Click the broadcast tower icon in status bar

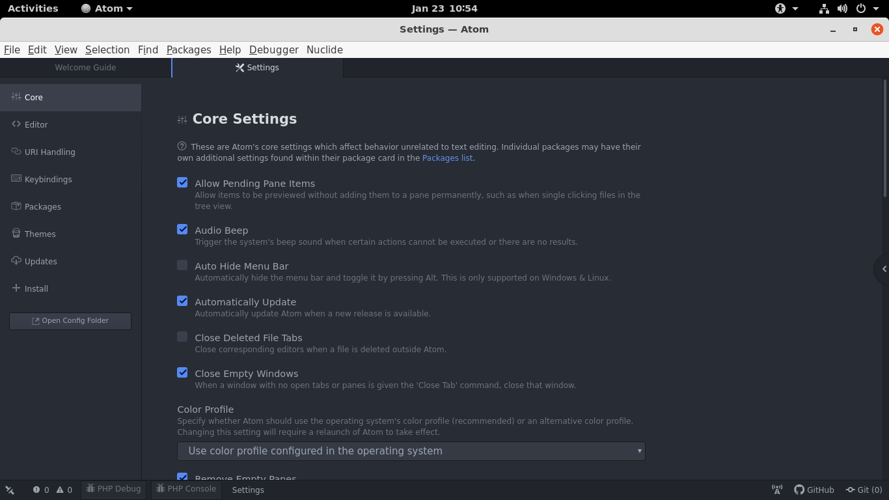pyautogui.click(x=777, y=490)
